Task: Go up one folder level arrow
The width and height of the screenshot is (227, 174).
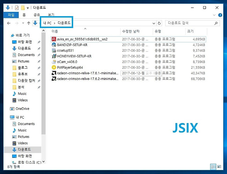Action: pos(29,23)
